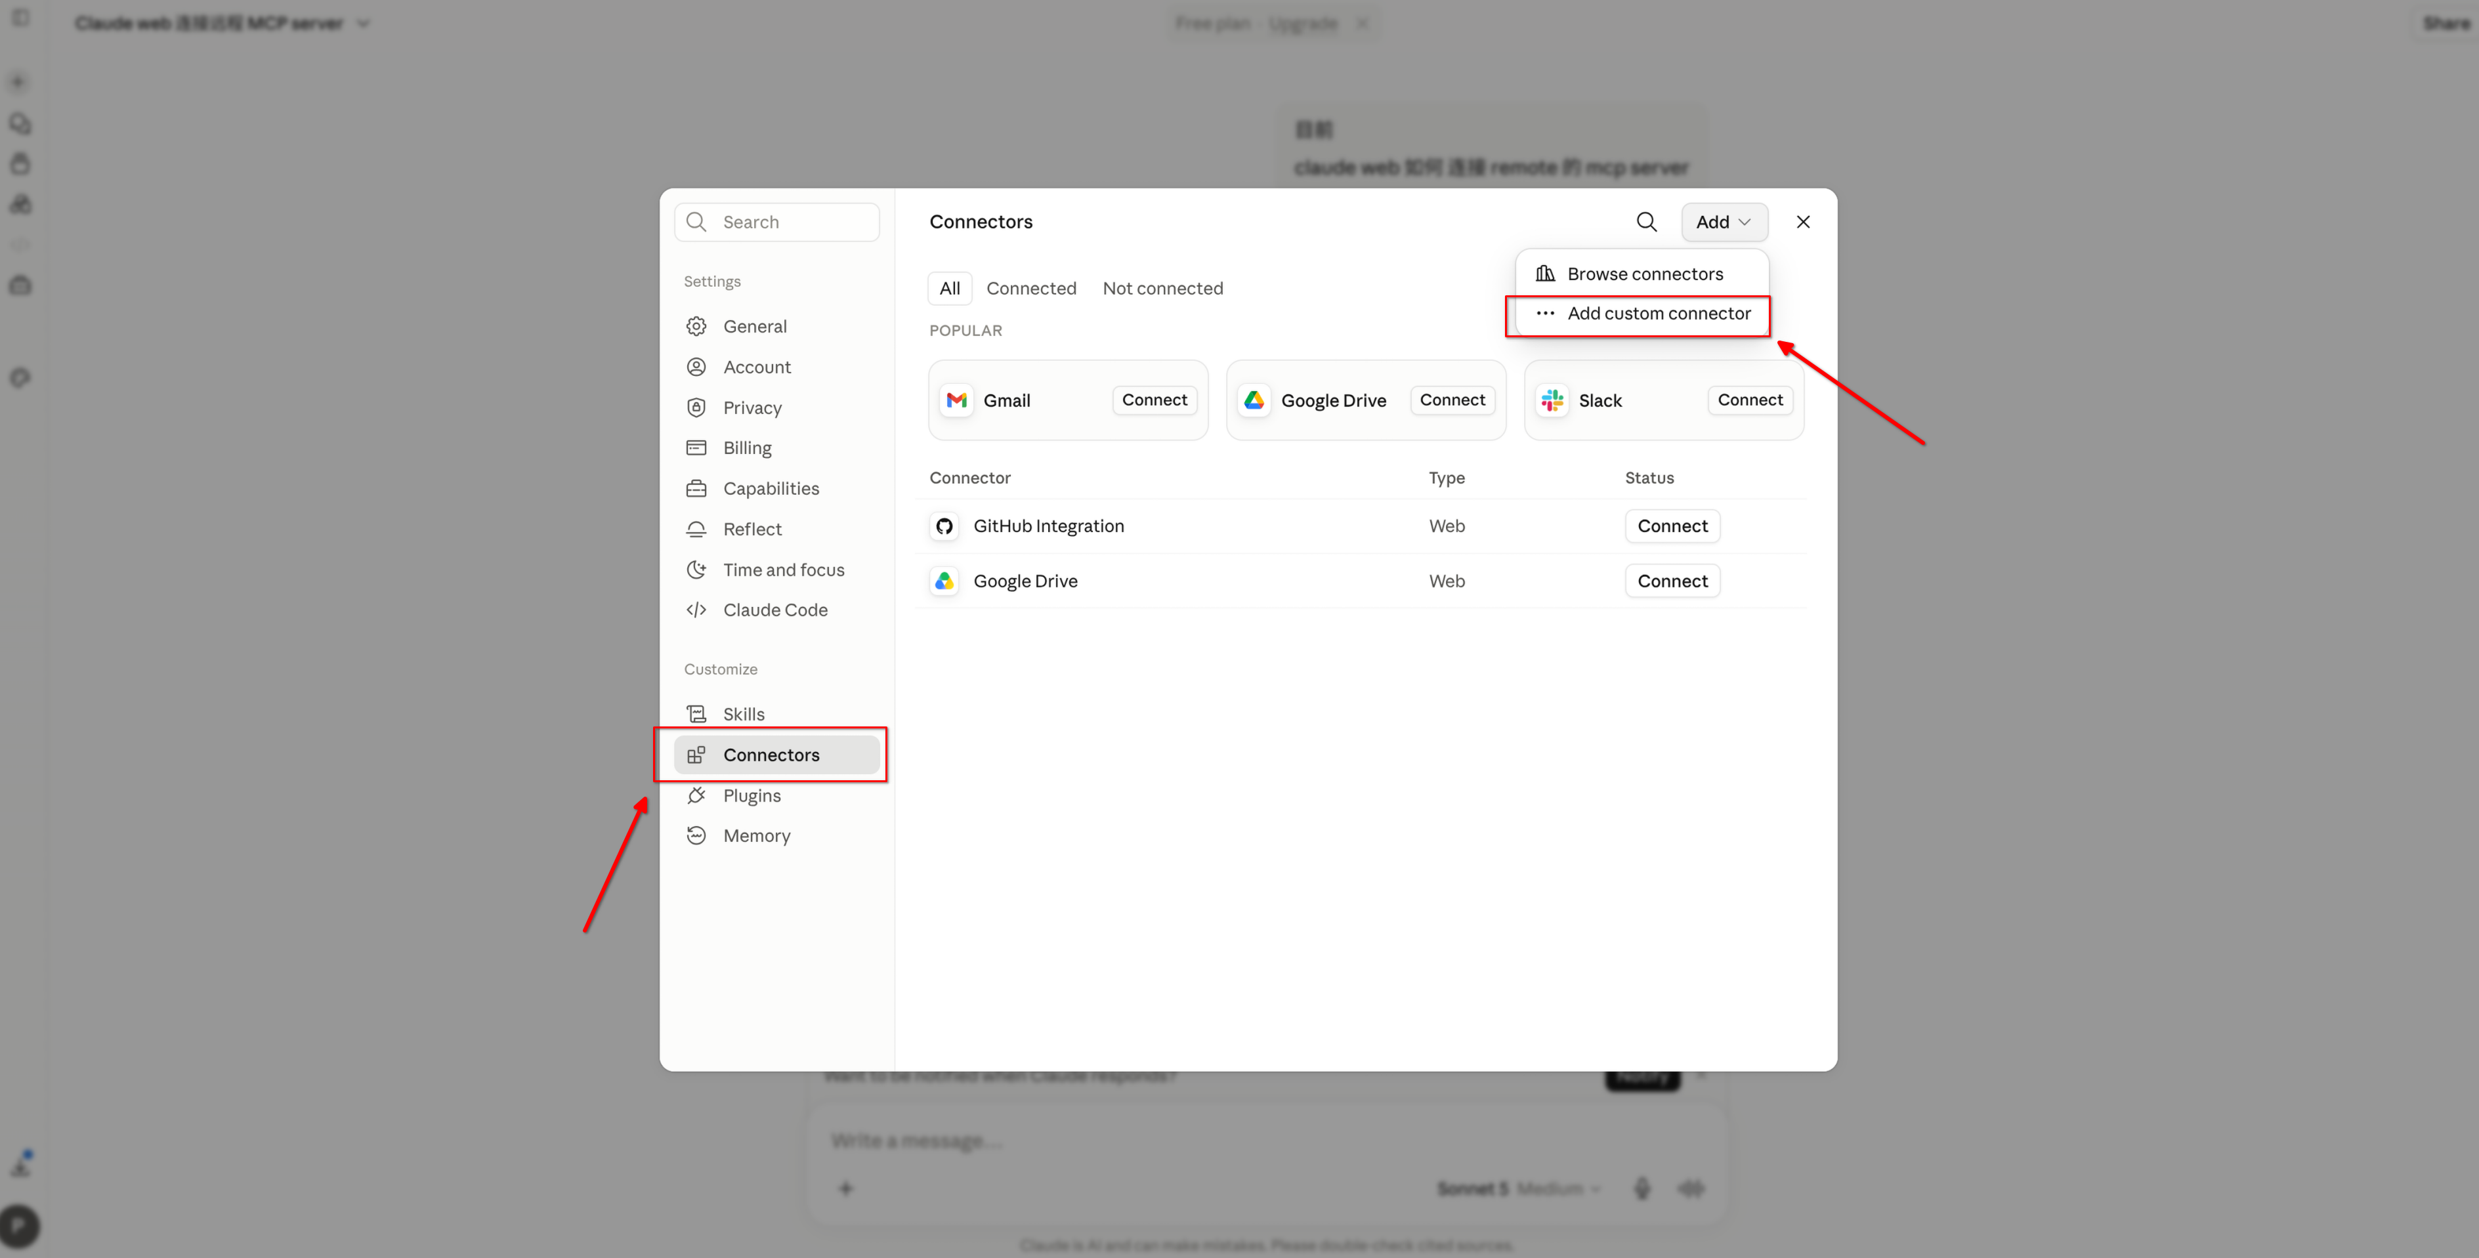Switch to the Not connected tab
The width and height of the screenshot is (2479, 1258).
[x=1162, y=289]
